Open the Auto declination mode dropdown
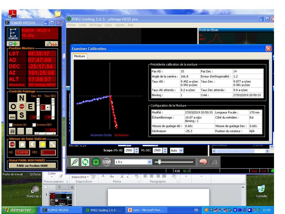The height and width of the screenshot is (214, 285). 181,150
